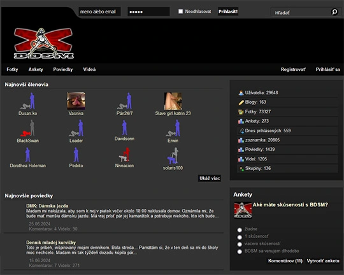Click Vytvoriť anketu button
The height and width of the screenshot is (275, 344).
(x=323, y=261)
